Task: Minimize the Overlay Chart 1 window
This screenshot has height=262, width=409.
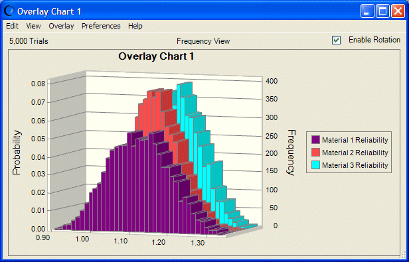Action: click(367, 11)
